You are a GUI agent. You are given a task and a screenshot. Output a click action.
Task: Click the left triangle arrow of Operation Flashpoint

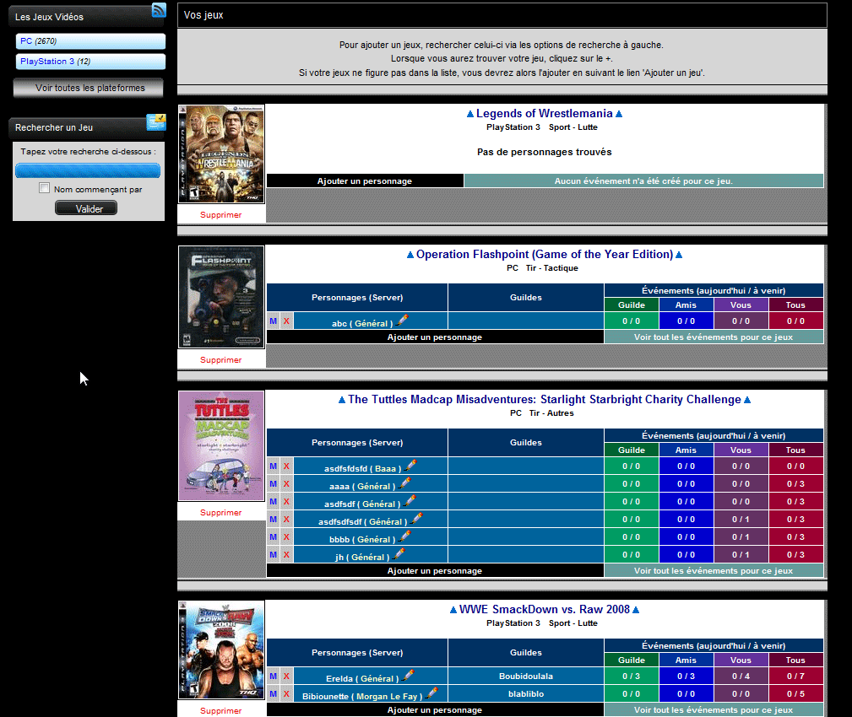tap(410, 255)
